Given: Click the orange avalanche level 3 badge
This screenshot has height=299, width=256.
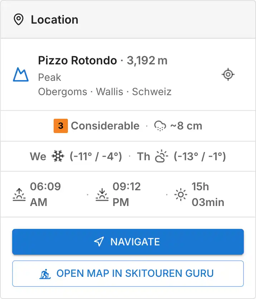Looking at the screenshot, I should click(x=61, y=126).
